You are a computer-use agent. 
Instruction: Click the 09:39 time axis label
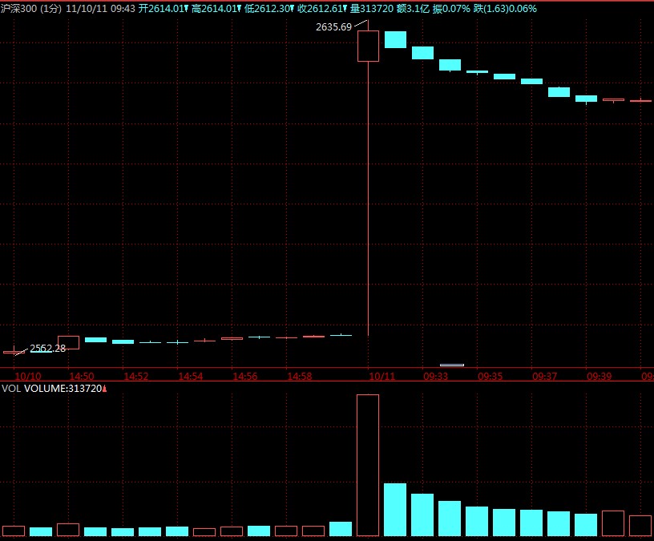pyautogui.click(x=599, y=376)
